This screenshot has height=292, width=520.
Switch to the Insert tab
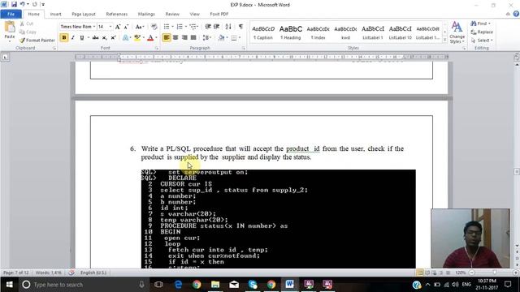(55, 14)
